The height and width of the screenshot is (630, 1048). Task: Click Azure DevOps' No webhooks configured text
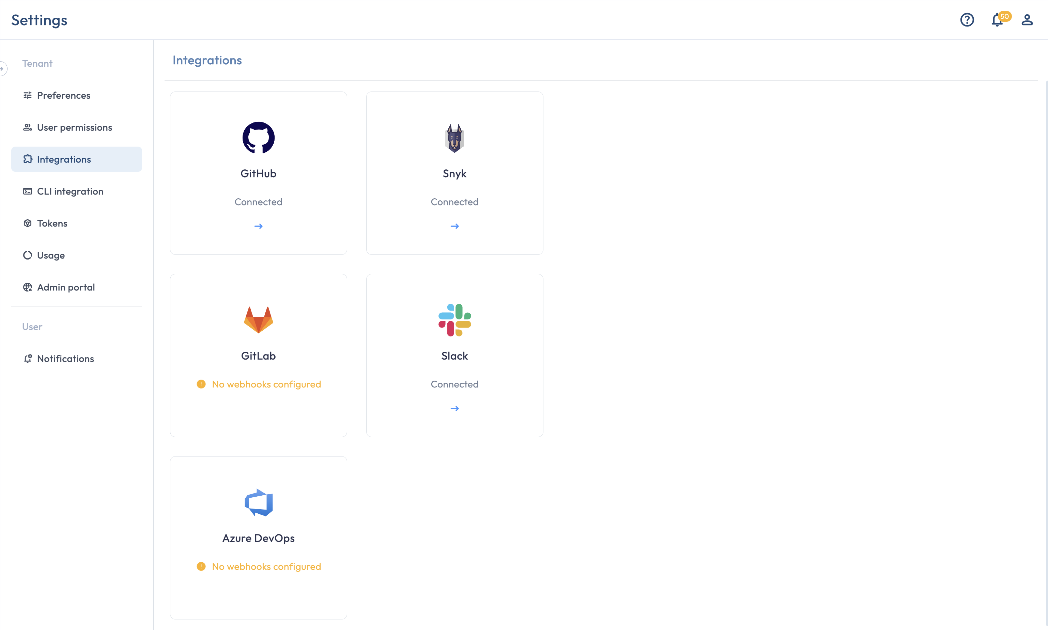[266, 566]
